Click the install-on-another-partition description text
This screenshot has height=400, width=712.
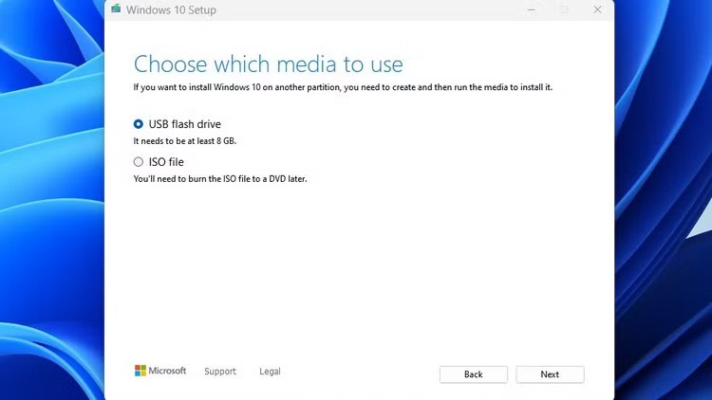coord(342,87)
